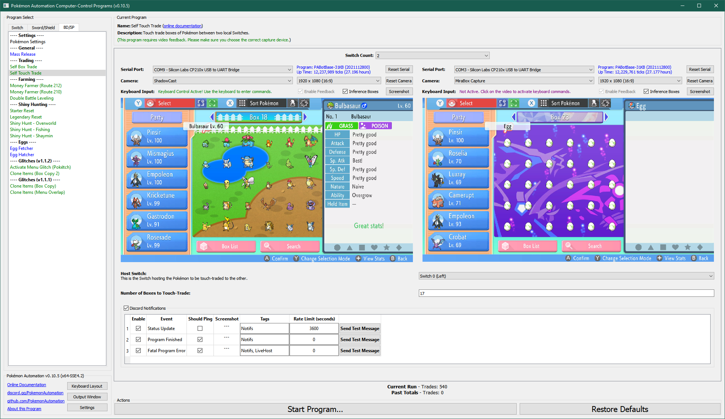Toggle the Discord Notifications checkbox
Screen dimensions: 725x419
coord(126,308)
